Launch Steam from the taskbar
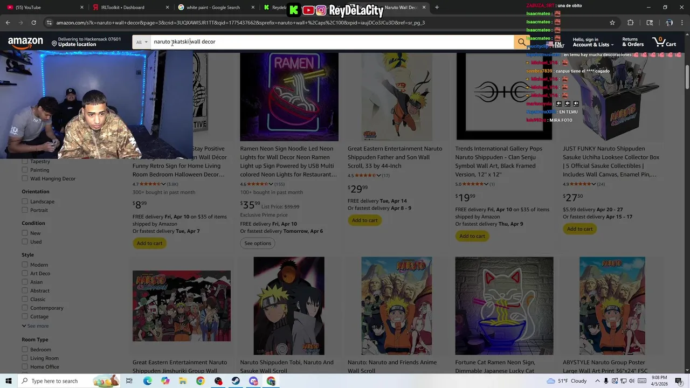The height and width of the screenshot is (388, 690). [236, 381]
